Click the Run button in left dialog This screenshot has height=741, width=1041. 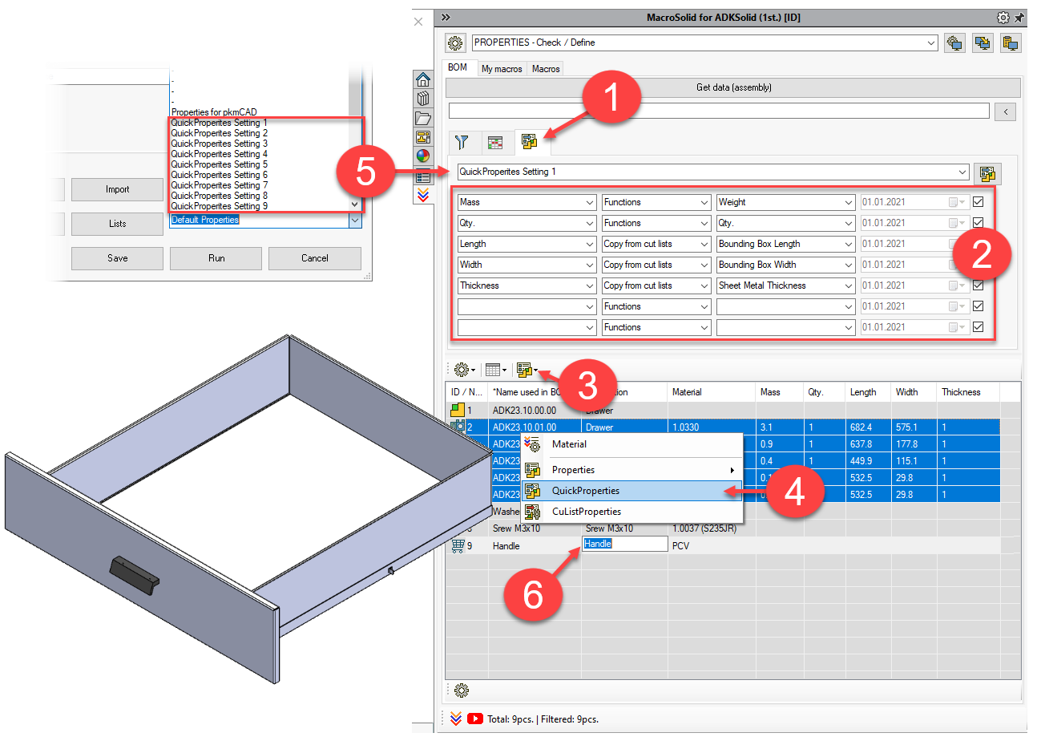tap(216, 258)
